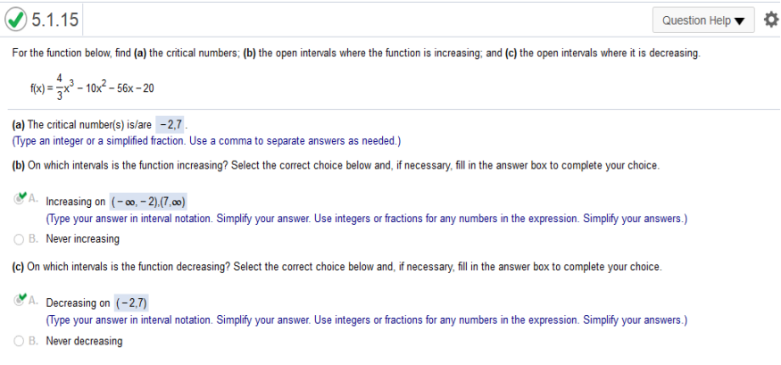Click the decreasing interval answer box
The image size is (781, 365).
[131, 303]
